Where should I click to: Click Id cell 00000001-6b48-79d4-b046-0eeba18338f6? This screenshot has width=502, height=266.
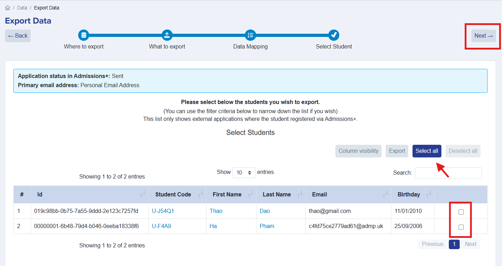(x=89, y=226)
